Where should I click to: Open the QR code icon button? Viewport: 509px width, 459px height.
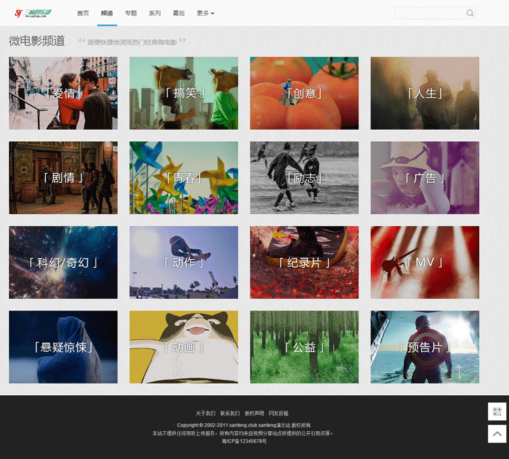497,411
